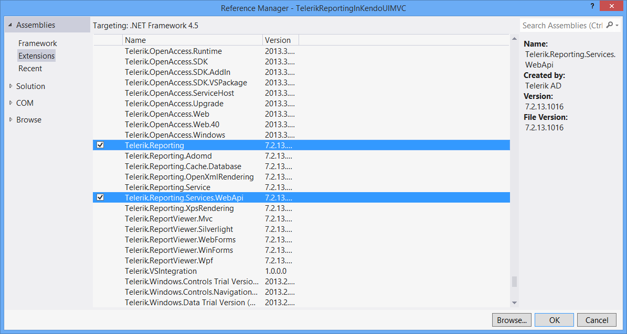This screenshot has height=334, width=627.
Task: Sort by the Name column header
Action: (193, 40)
